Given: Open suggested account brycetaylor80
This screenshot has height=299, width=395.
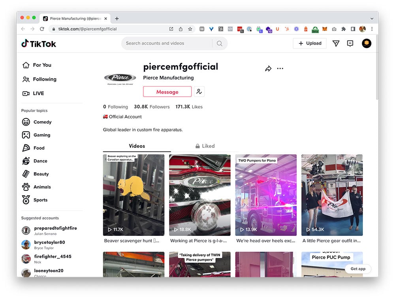Looking at the screenshot, I should point(43,244).
